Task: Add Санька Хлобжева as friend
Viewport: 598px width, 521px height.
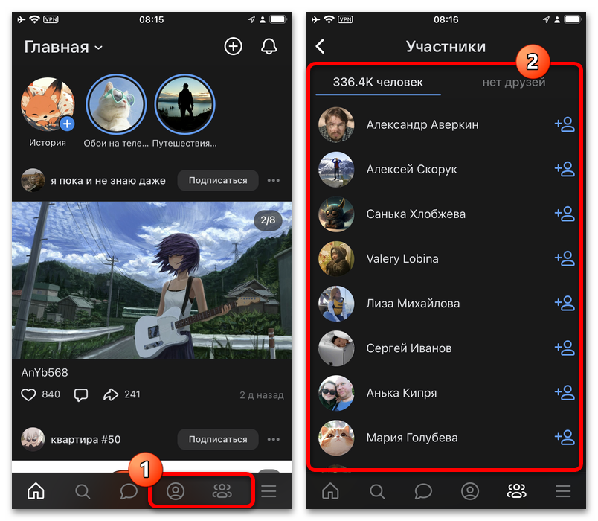Action: pos(565,214)
